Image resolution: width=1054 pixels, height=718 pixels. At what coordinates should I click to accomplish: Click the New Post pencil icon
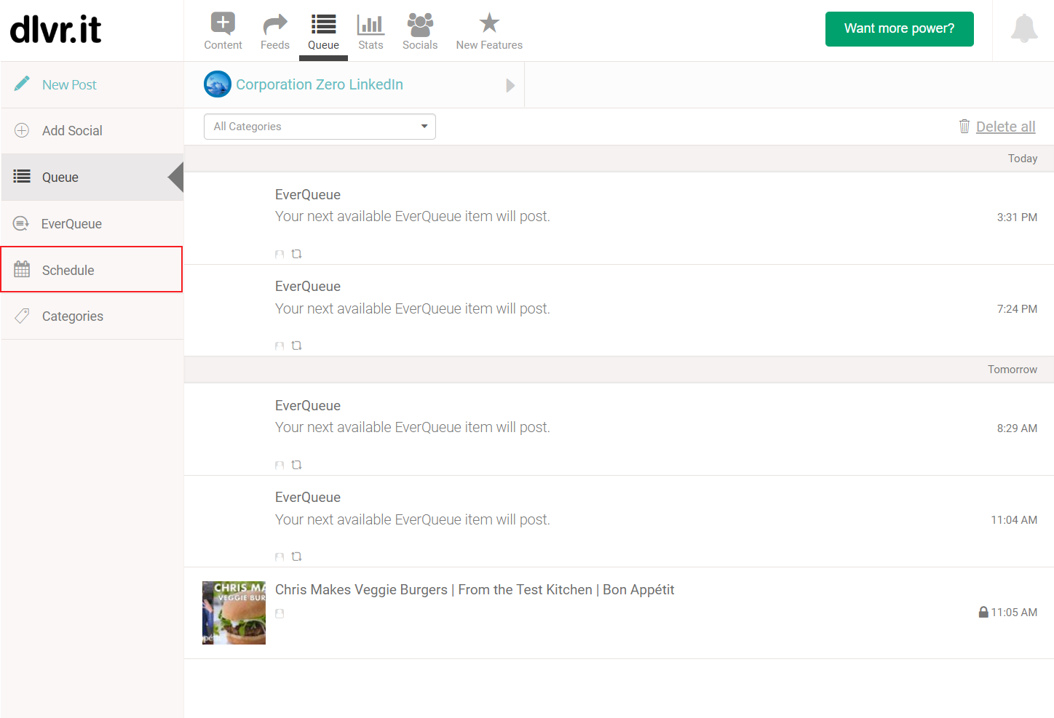coord(22,84)
